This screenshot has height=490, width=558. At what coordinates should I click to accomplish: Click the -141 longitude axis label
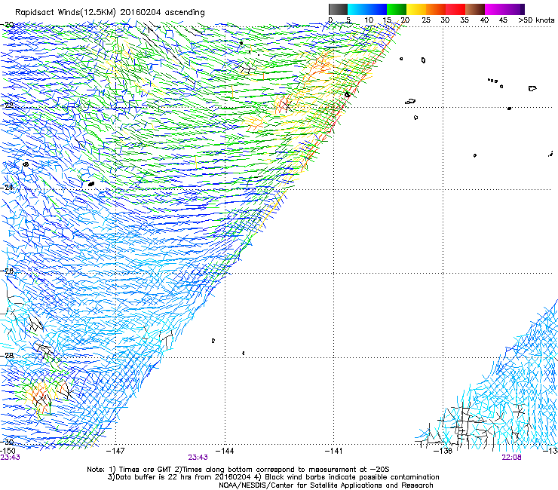(x=333, y=451)
